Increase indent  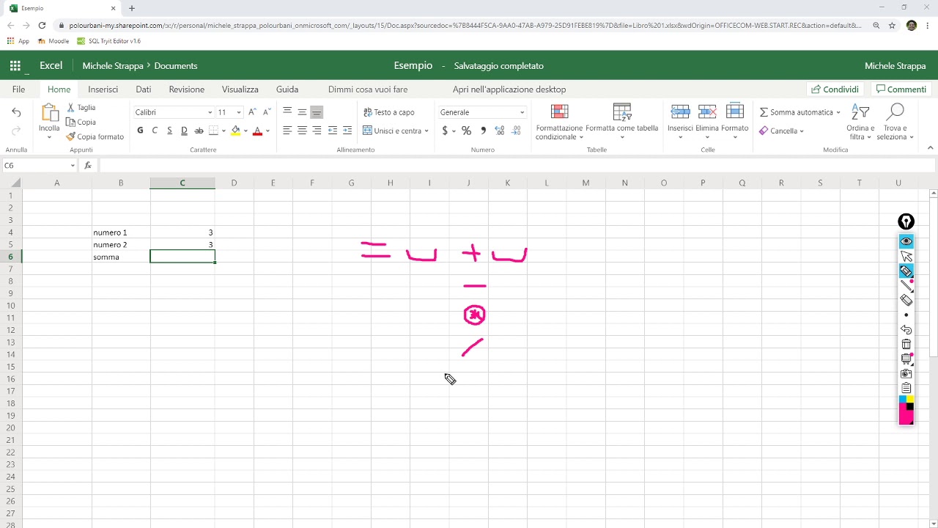347,131
